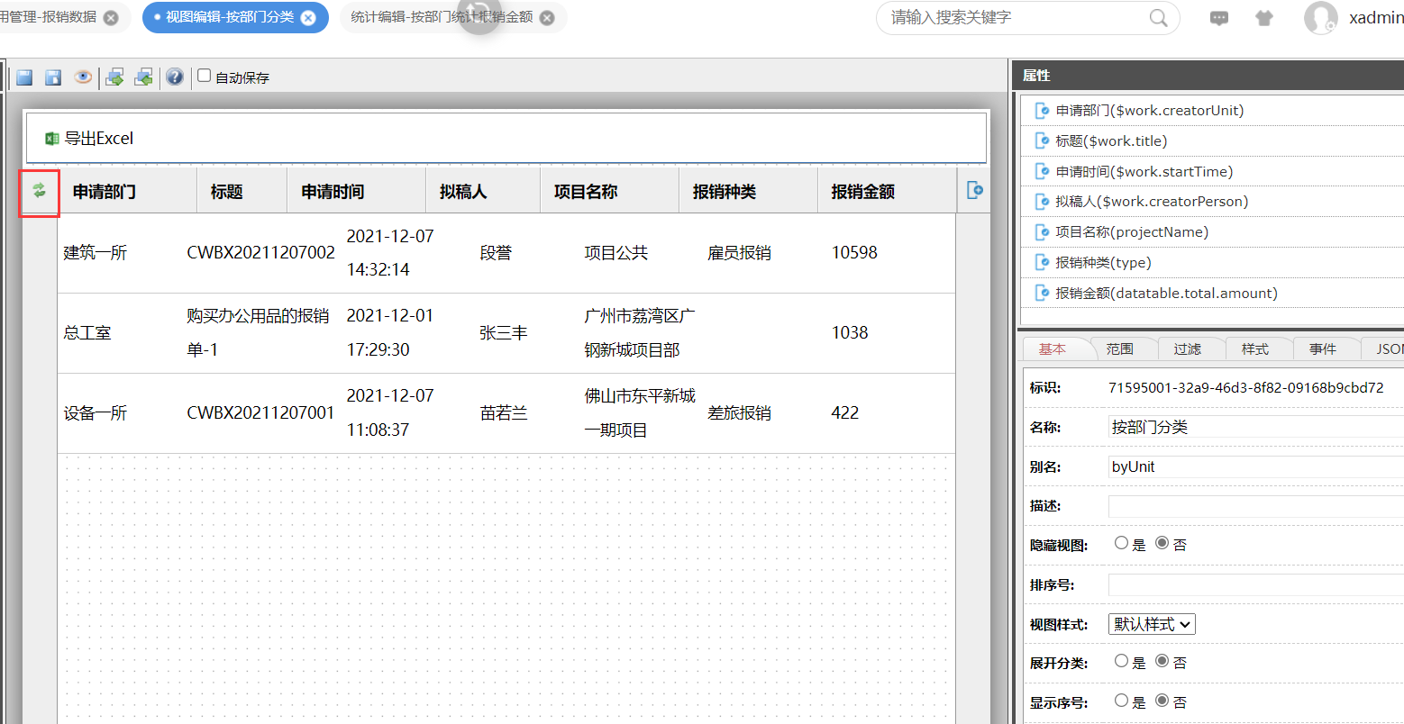Select 项目名称(projectName) in the property list
This screenshot has width=1404, height=724.
[x=1212, y=232]
